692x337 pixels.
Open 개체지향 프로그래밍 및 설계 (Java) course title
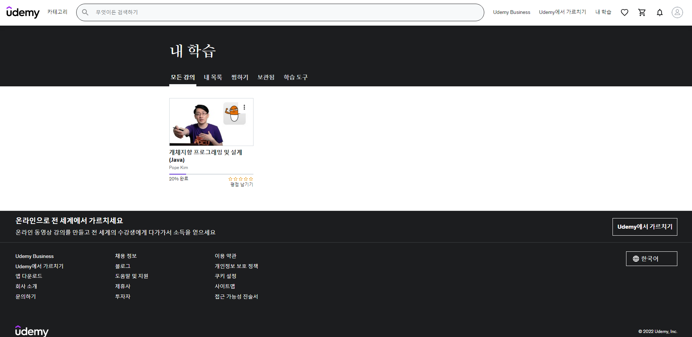pos(206,156)
